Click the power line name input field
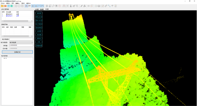This screenshot has height=106, width=197. point(21,39)
